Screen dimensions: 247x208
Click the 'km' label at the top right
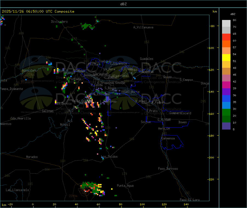215,11
